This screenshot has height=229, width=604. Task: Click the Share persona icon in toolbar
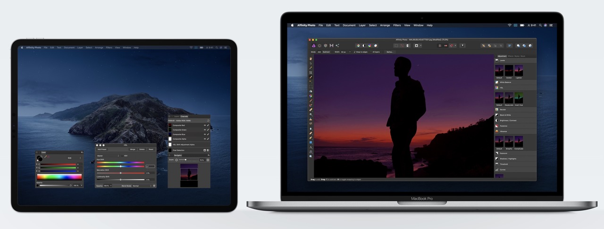click(x=337, y=45)
